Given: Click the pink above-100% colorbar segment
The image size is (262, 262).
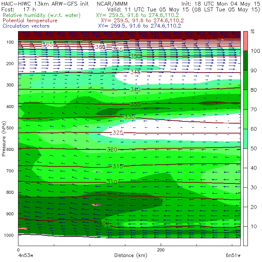Looking at the screenshot, I should pyautogui.click(x=245, y=41).
